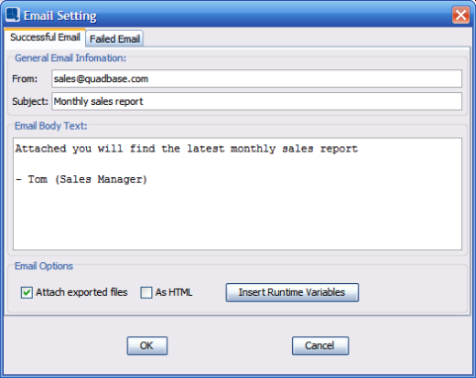Viewport: 476px width, 378px height.
Task: Confirm settings with the OK button
Action: (147, 345)
